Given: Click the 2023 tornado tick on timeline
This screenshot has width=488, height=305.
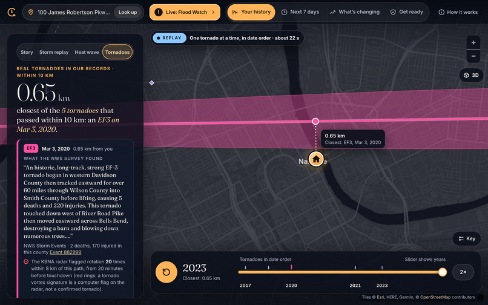Looking at the screenshot, I should (x=382, y=267).
